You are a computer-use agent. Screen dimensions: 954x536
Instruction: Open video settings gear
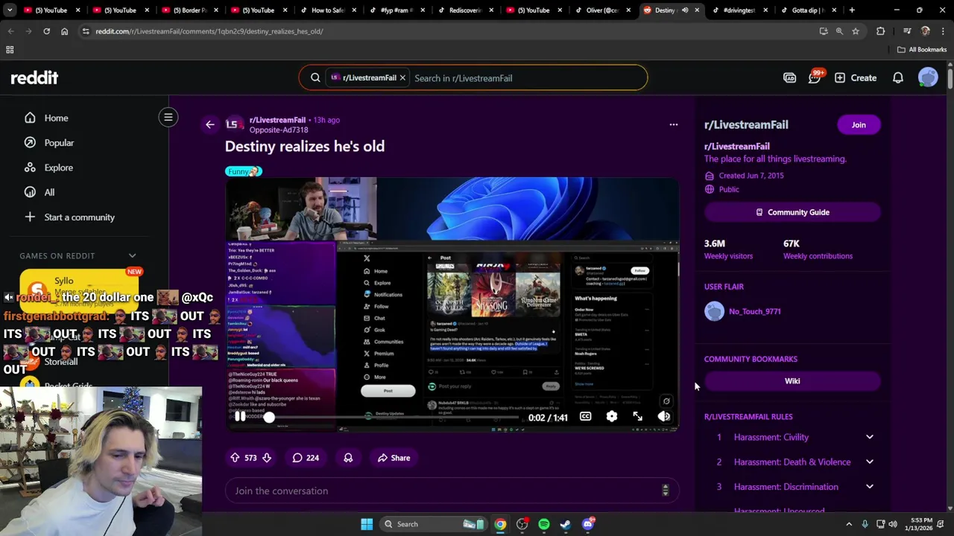pyautogui.click(x=611, y=417)
